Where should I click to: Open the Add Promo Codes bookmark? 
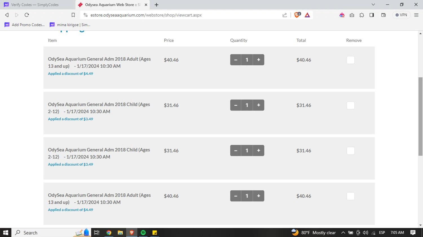[x=25, y=25]
